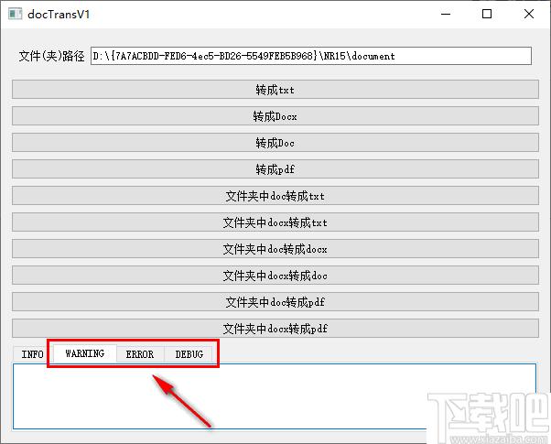Click the 转成pdf button

pyautogui.click(x=275, y=169)
